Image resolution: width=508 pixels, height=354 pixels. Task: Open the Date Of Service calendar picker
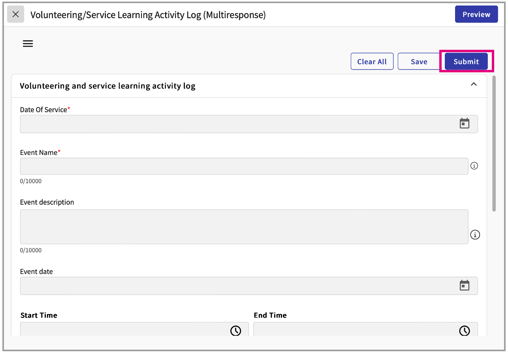click(x=464, y=124)
